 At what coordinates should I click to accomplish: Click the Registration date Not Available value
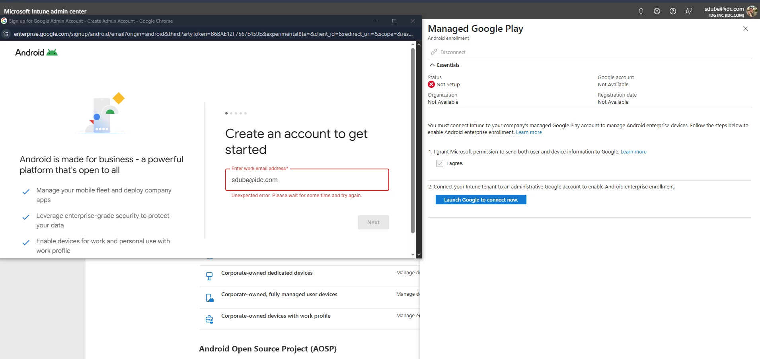pyautogui.click(x=613, y=102)
